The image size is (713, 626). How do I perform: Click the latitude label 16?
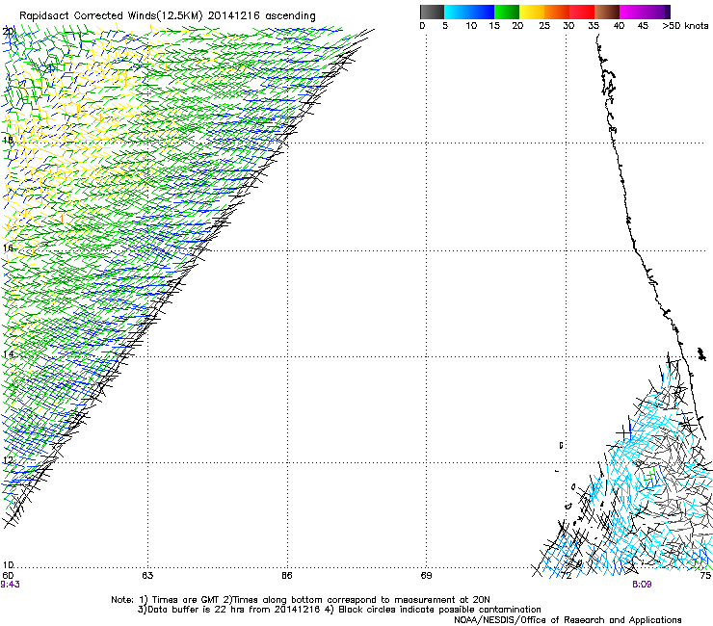(x=8, y=248)
